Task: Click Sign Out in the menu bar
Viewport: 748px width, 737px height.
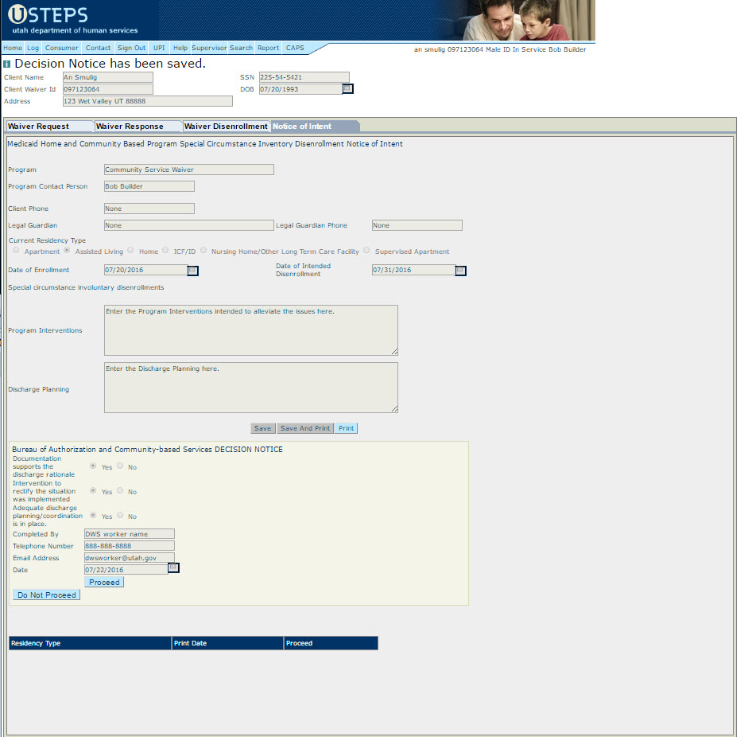Action: tap(131, 48)
